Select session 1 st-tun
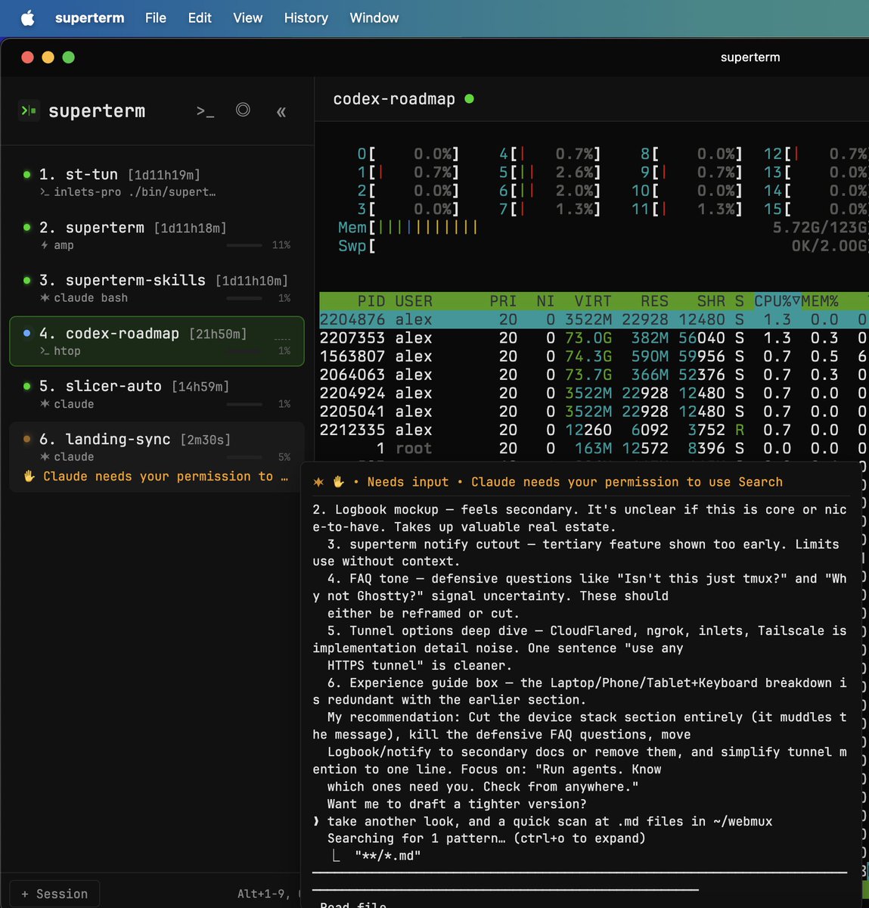 (157, 182)
